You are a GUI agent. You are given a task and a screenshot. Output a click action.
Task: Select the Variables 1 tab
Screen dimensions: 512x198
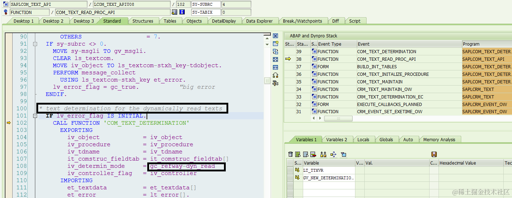(306, 139)
